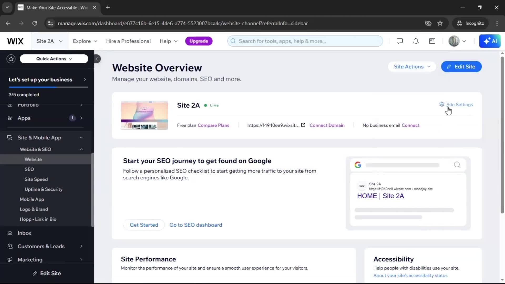Connect a business email link
Viewport: 505px width, 284px height.
pos(410,125)
